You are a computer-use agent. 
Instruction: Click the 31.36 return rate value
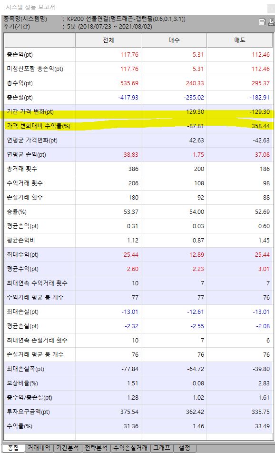coord(131,426)
